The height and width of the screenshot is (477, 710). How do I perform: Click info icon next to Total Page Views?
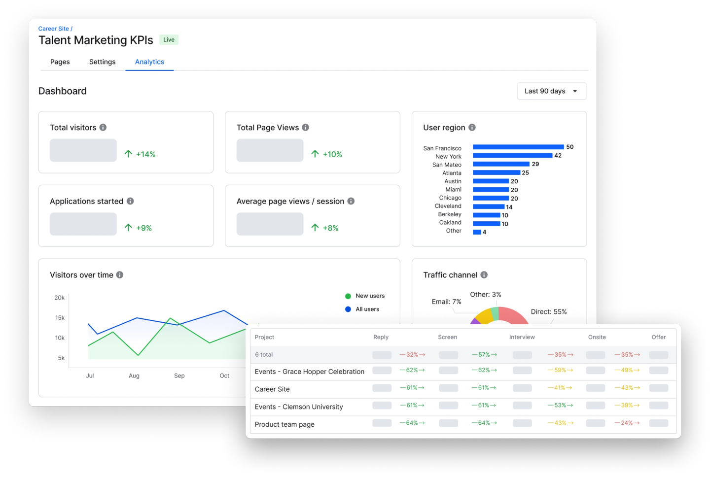click(306, 127)
